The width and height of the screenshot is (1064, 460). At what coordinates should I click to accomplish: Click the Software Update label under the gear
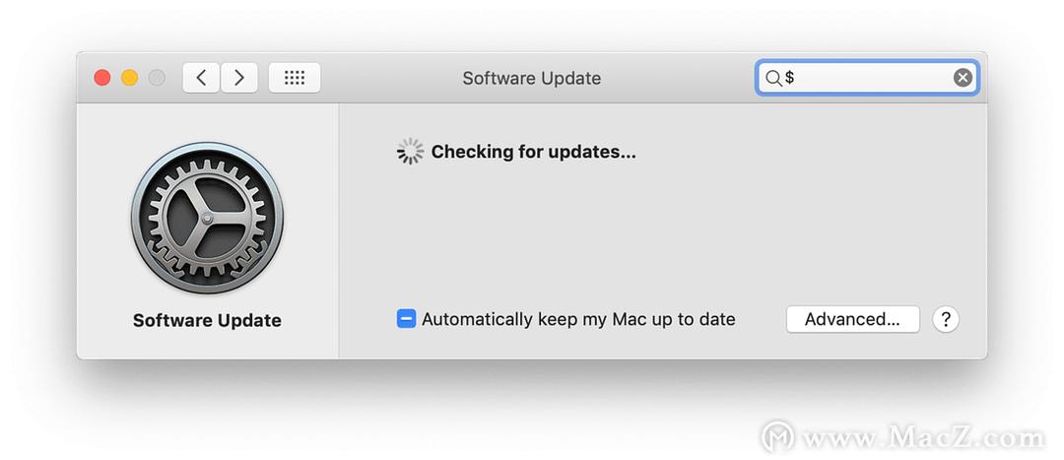(207, 320)
